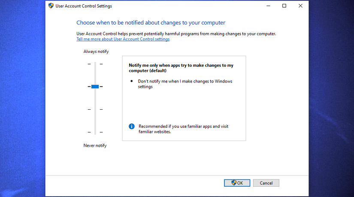Click the OK button with shield
This screenshot has width=354, height=197.
tap(237, 183)
